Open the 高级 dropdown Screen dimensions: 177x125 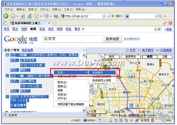click(119, 16)
